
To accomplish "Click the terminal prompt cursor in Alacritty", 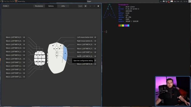I will (x=106, y=32).
